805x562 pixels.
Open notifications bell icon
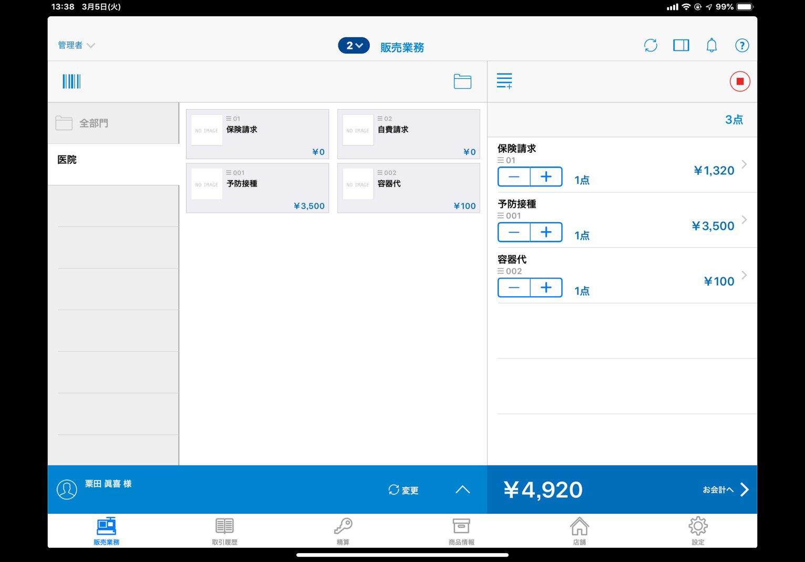pos(711,46)
